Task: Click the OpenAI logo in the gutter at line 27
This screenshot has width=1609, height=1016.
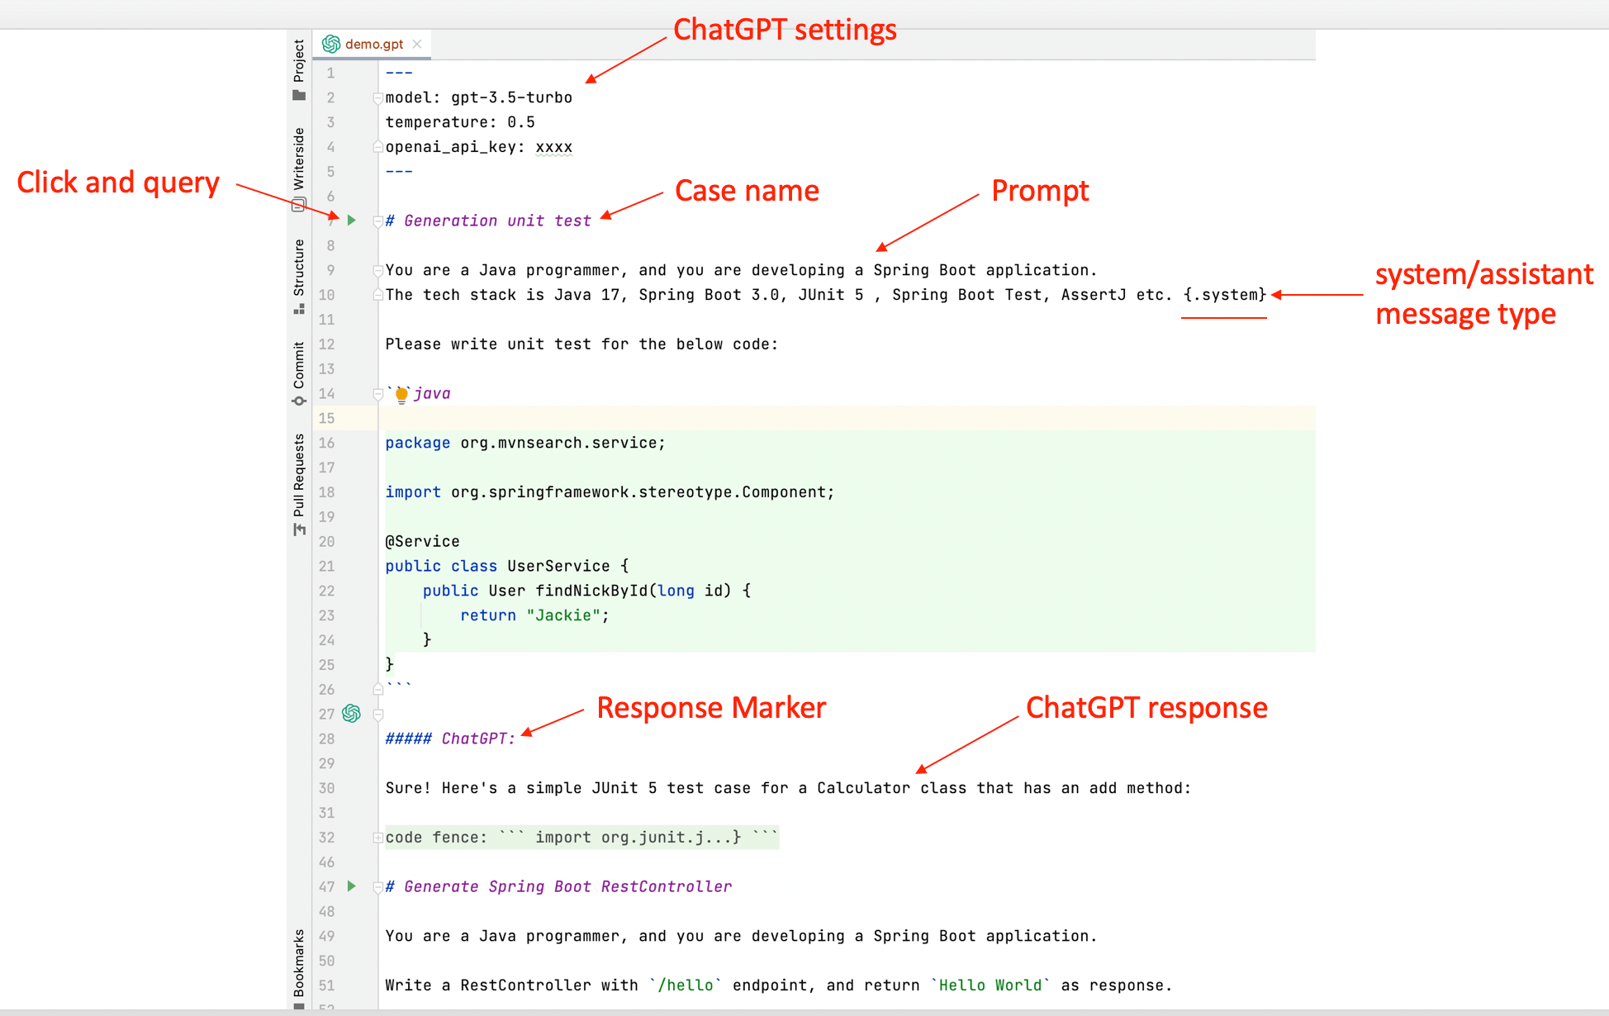Action: click(x=352, y=714)
